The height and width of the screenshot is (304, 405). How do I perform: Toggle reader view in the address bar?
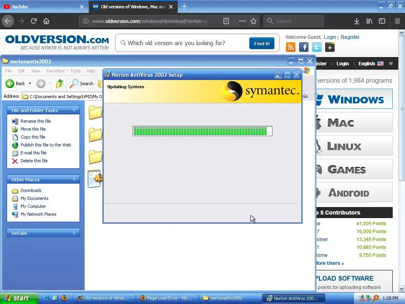[x=226, y=21]
